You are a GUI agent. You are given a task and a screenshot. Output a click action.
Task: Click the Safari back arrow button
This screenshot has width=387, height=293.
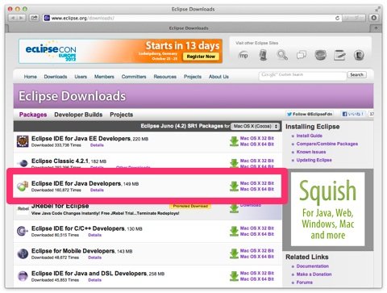(x=12, y=18)
